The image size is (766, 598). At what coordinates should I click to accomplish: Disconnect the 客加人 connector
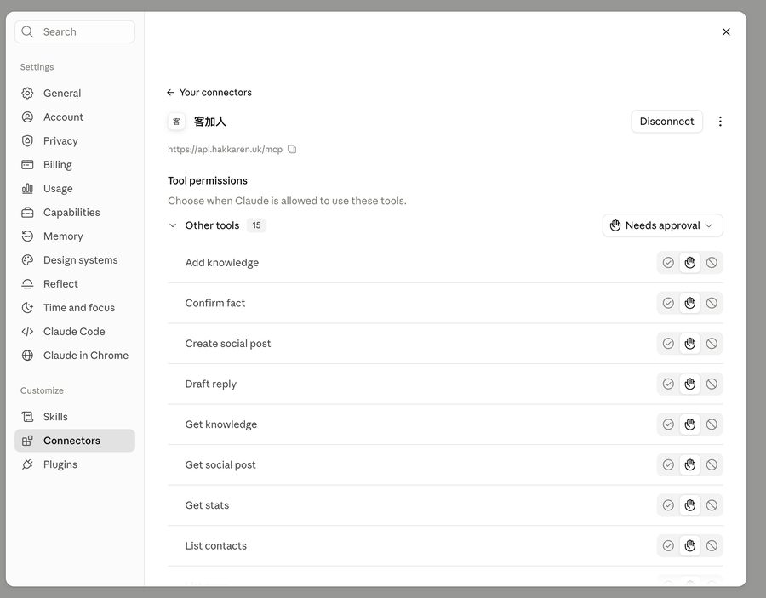pyautogui.click(x=666, y=122)
